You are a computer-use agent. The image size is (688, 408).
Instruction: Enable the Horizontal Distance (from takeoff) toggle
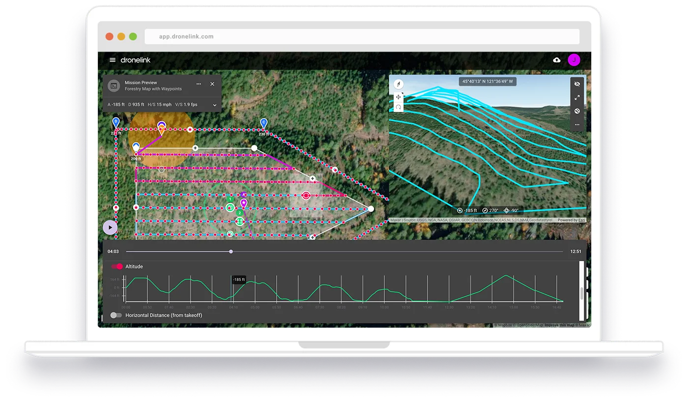[116, 315]
